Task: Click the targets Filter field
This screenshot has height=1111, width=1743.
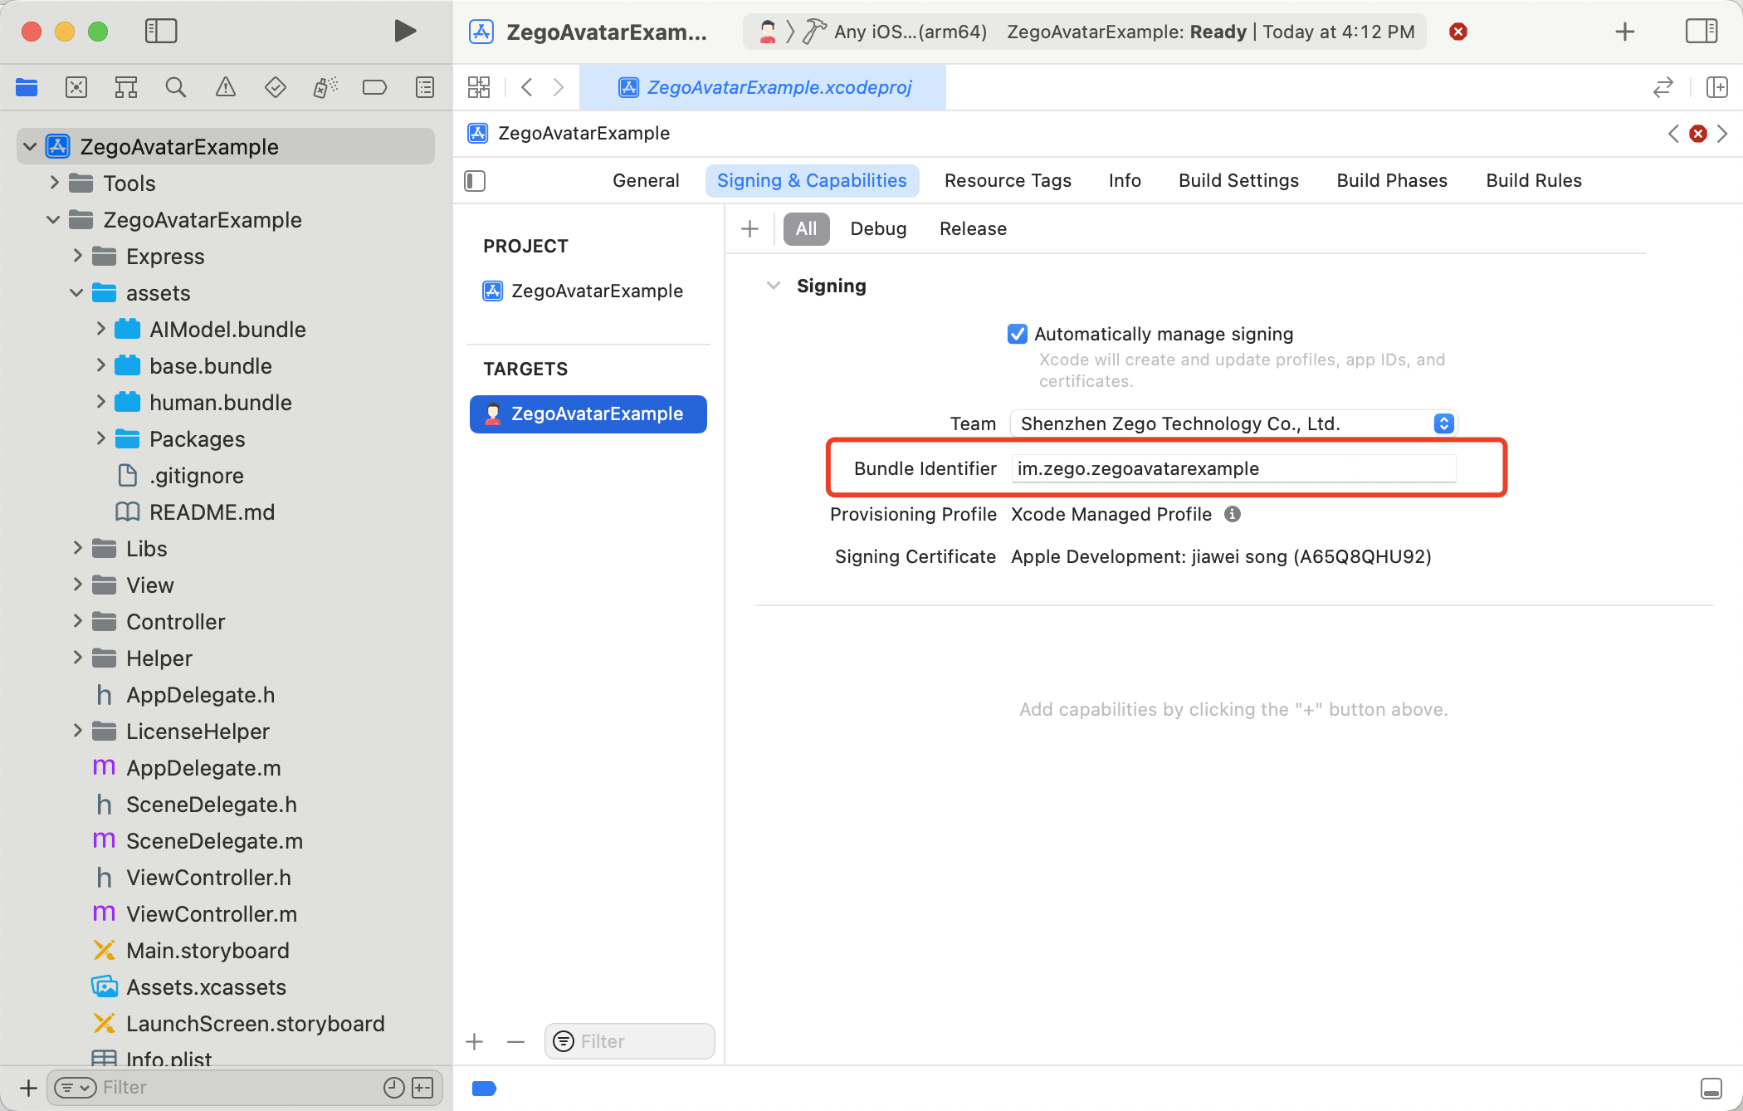Action: click(x=630, y=1041)
